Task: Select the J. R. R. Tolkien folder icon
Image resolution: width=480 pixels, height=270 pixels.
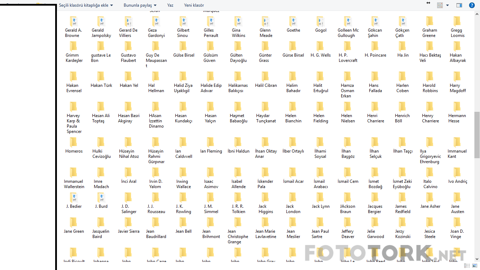Action: 238,198
